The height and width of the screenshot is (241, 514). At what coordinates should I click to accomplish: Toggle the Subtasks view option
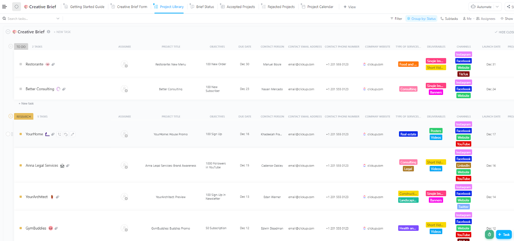(449, 19)
